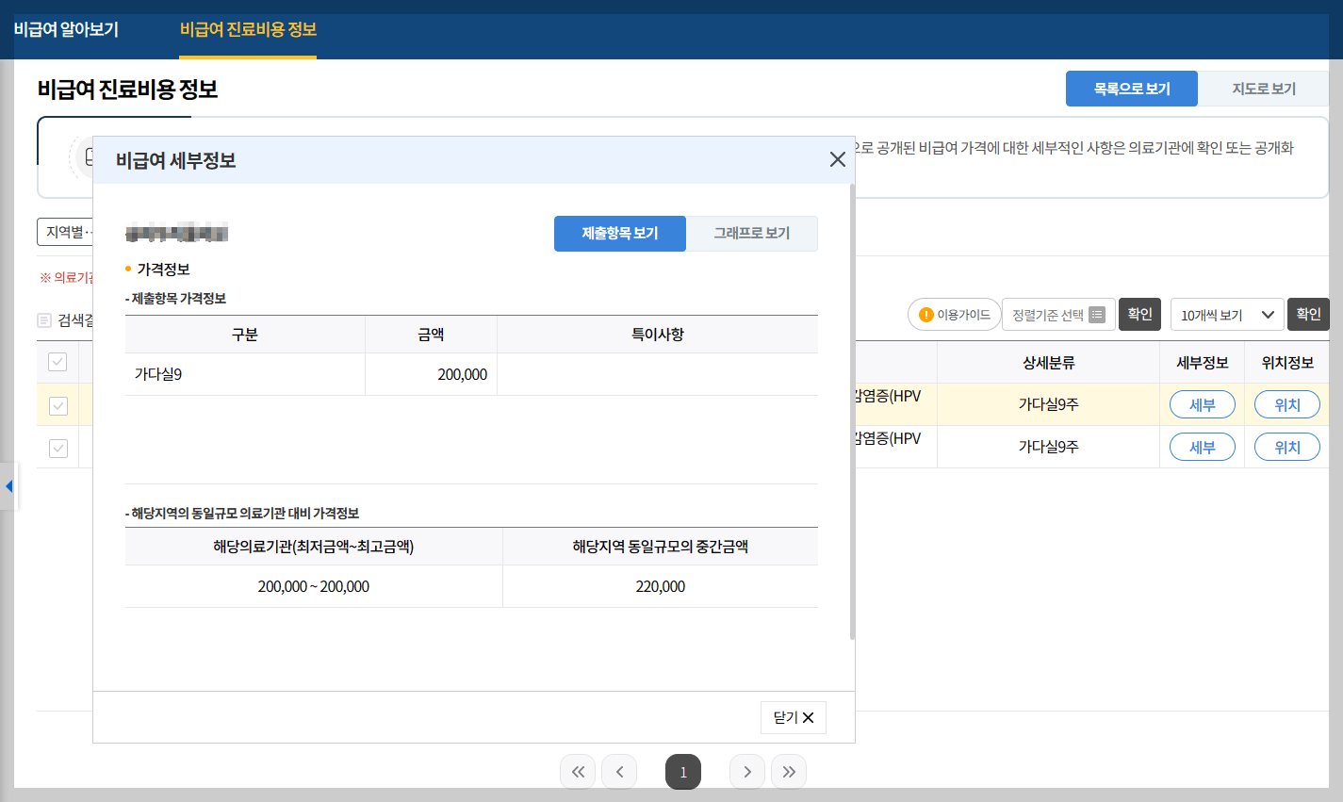Select 가다실9주 in the first row
The image size is (1343, 802).
1048,404
